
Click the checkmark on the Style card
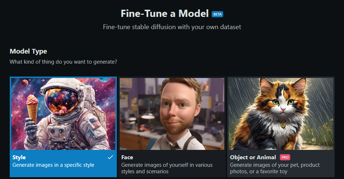pyautogui.click(x=110, y=157)
